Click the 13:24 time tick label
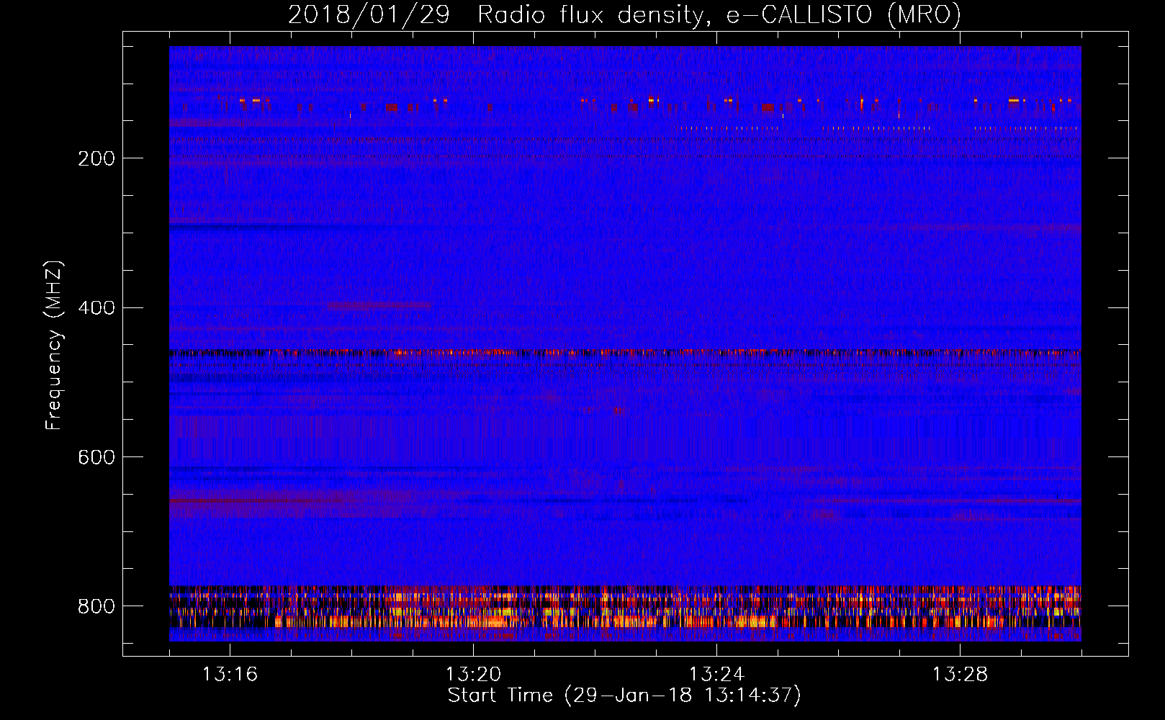Screen dimensions: 1165x720 716,675
